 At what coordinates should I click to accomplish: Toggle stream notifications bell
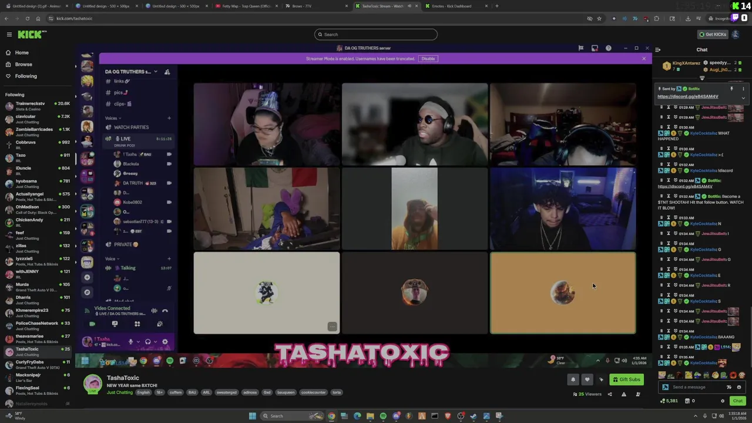(573, 380)
